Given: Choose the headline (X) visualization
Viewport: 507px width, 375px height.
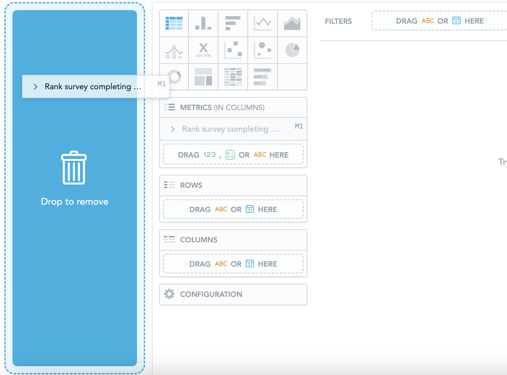Looking at the screenshot, I should click(203, 50).
